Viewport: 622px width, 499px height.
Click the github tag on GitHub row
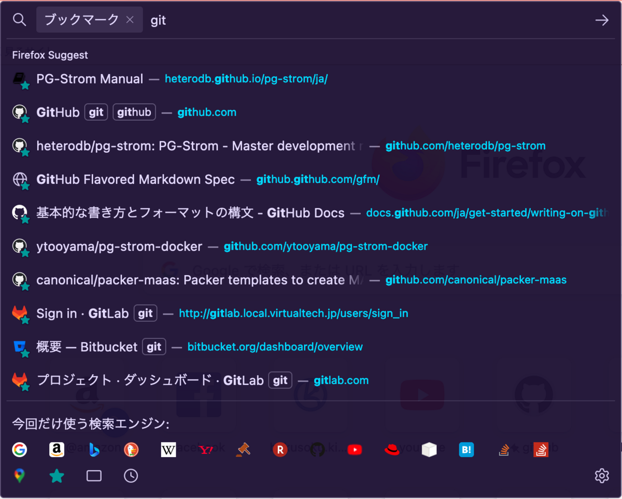134,112
